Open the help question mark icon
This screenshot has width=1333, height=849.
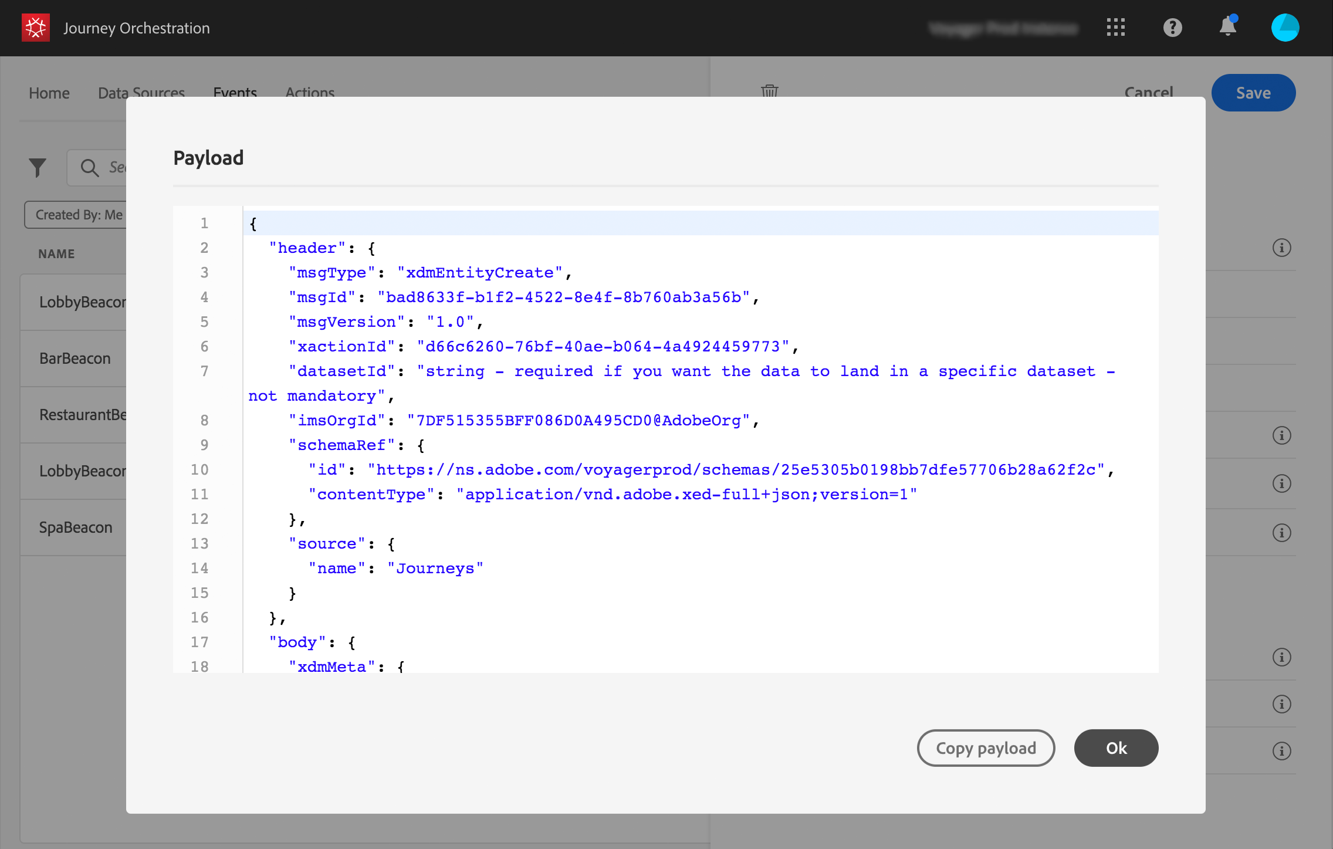coord(1172,28)
